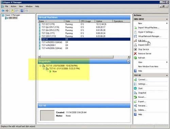Image resolution: width=170 pixels, height=129 pixels.
Task: Open the Action menu
Action: 14,6
